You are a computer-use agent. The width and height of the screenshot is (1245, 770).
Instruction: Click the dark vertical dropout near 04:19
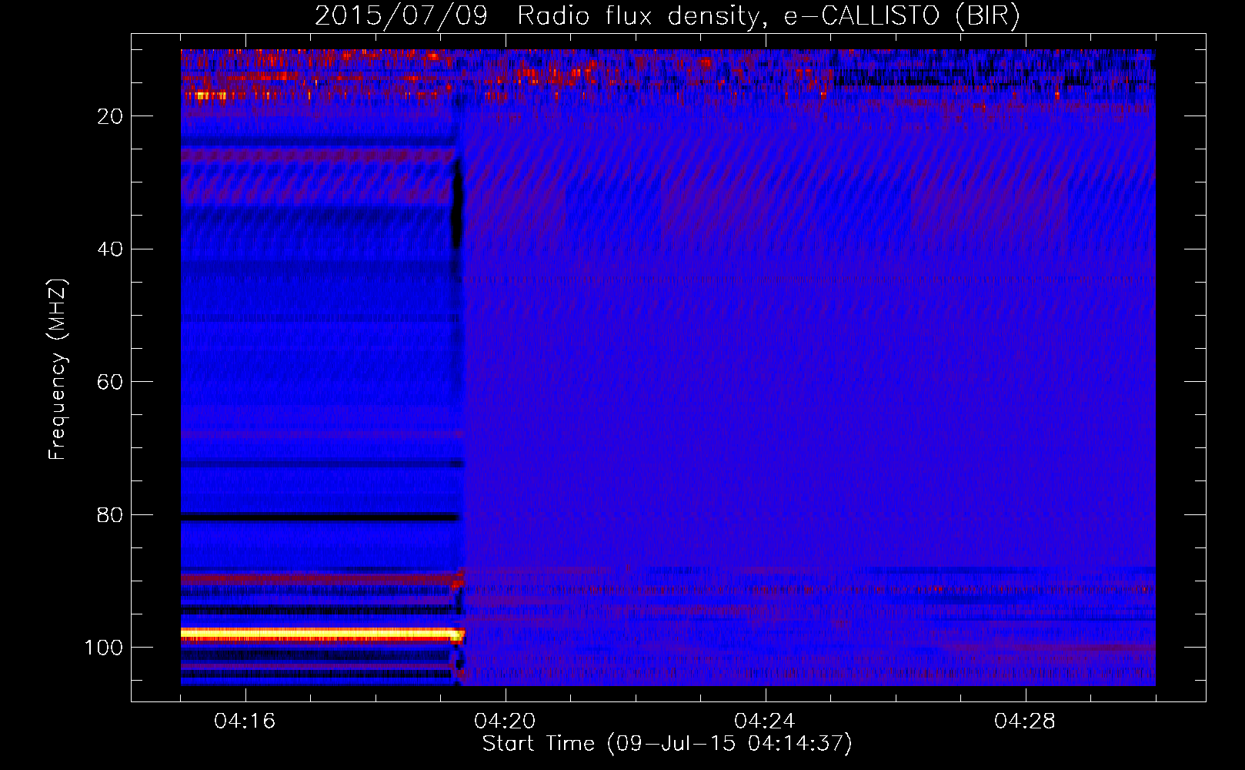tap(457, 205)
